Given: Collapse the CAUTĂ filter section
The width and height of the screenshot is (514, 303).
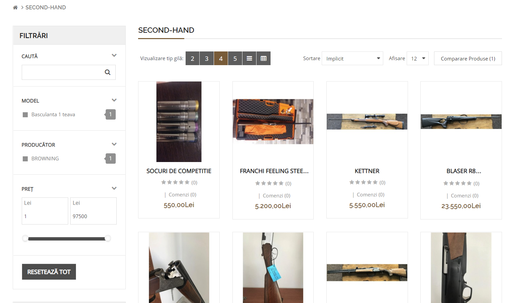Looking at the screenshot, I should pyautogui.click(x=114, y=55).
